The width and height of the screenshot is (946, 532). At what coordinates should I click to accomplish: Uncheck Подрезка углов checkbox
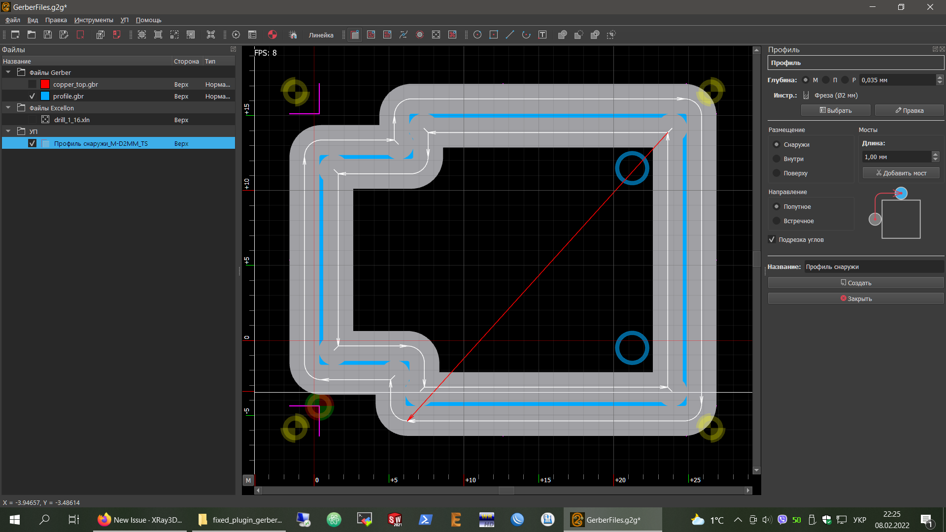click(x=772, y=239)
